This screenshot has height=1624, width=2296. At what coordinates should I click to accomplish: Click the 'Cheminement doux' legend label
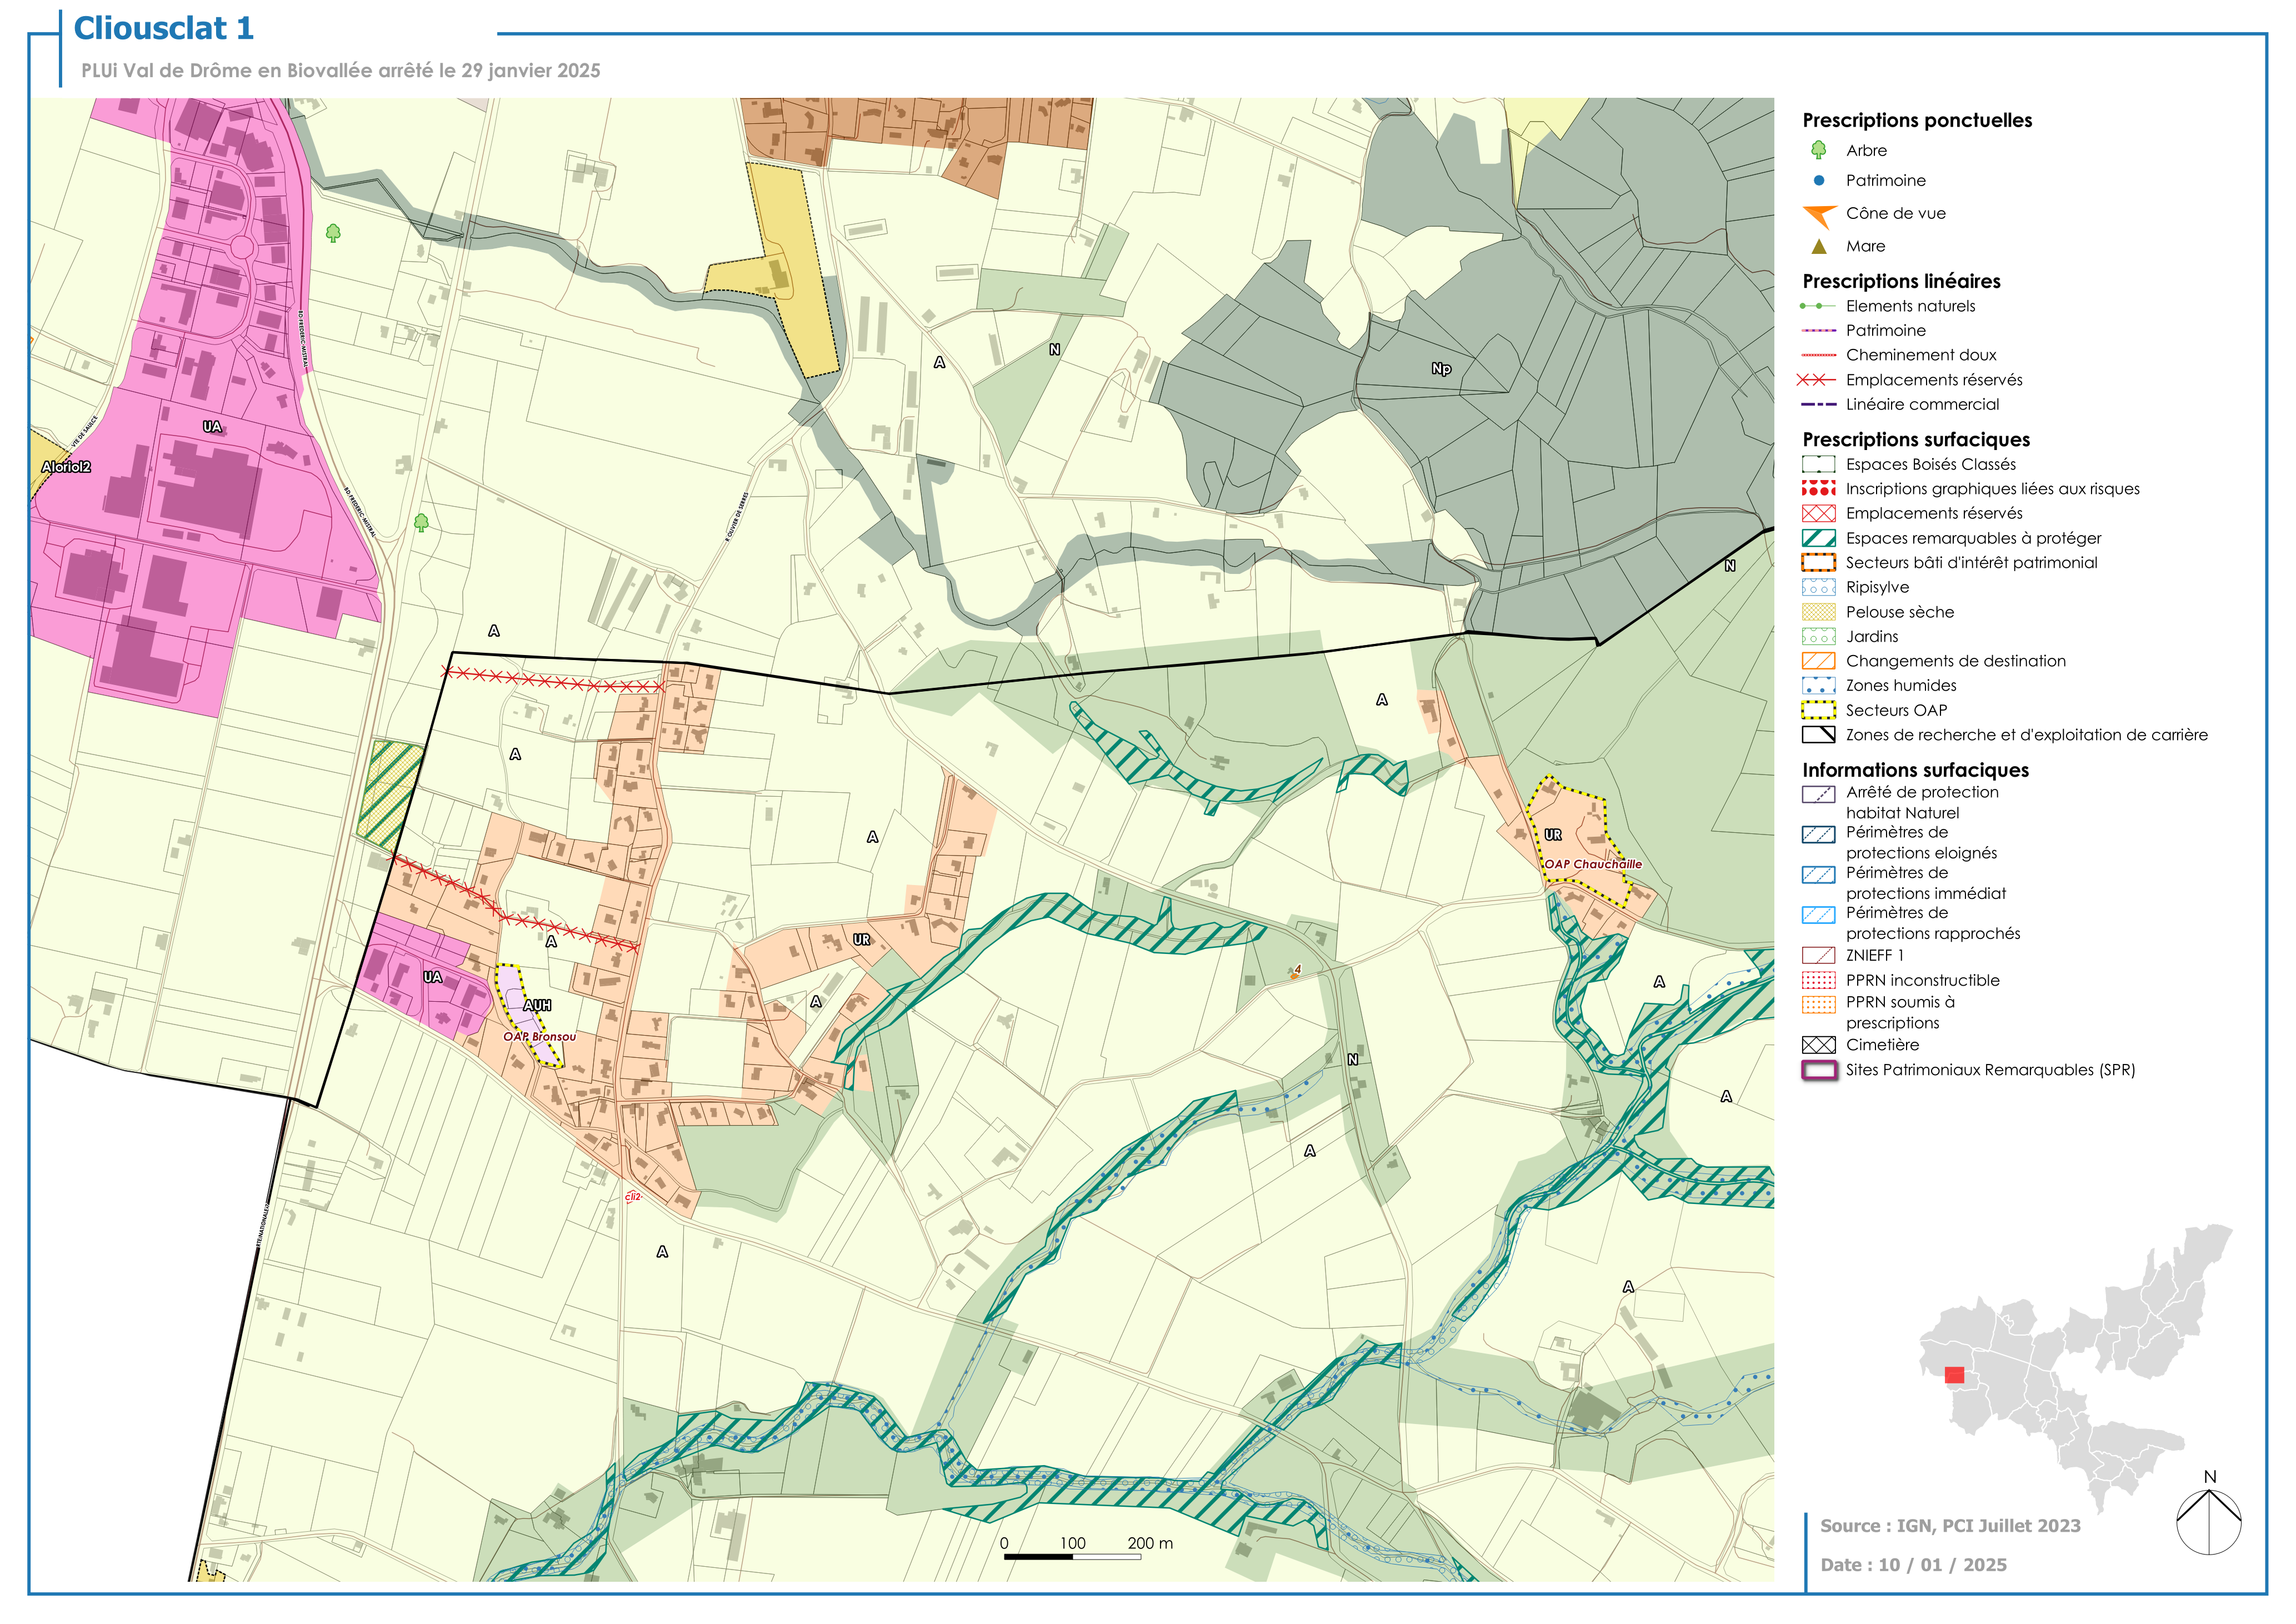[1921, 355]
